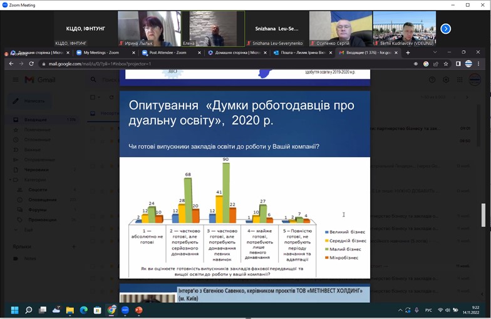Open Windows taskbar search
This screenshot has height=319, width=491.
tap(29, 310)
